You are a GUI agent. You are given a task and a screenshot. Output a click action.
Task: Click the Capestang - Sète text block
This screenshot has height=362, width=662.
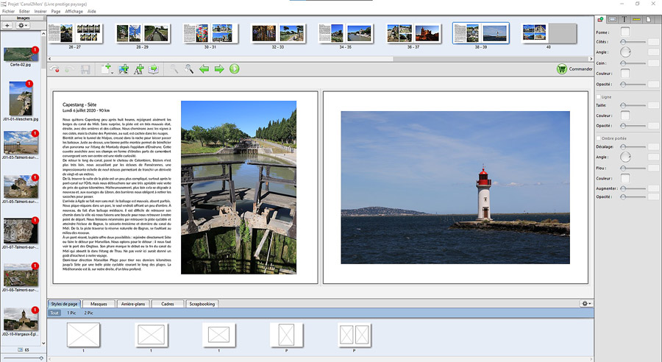coord(117,186)
